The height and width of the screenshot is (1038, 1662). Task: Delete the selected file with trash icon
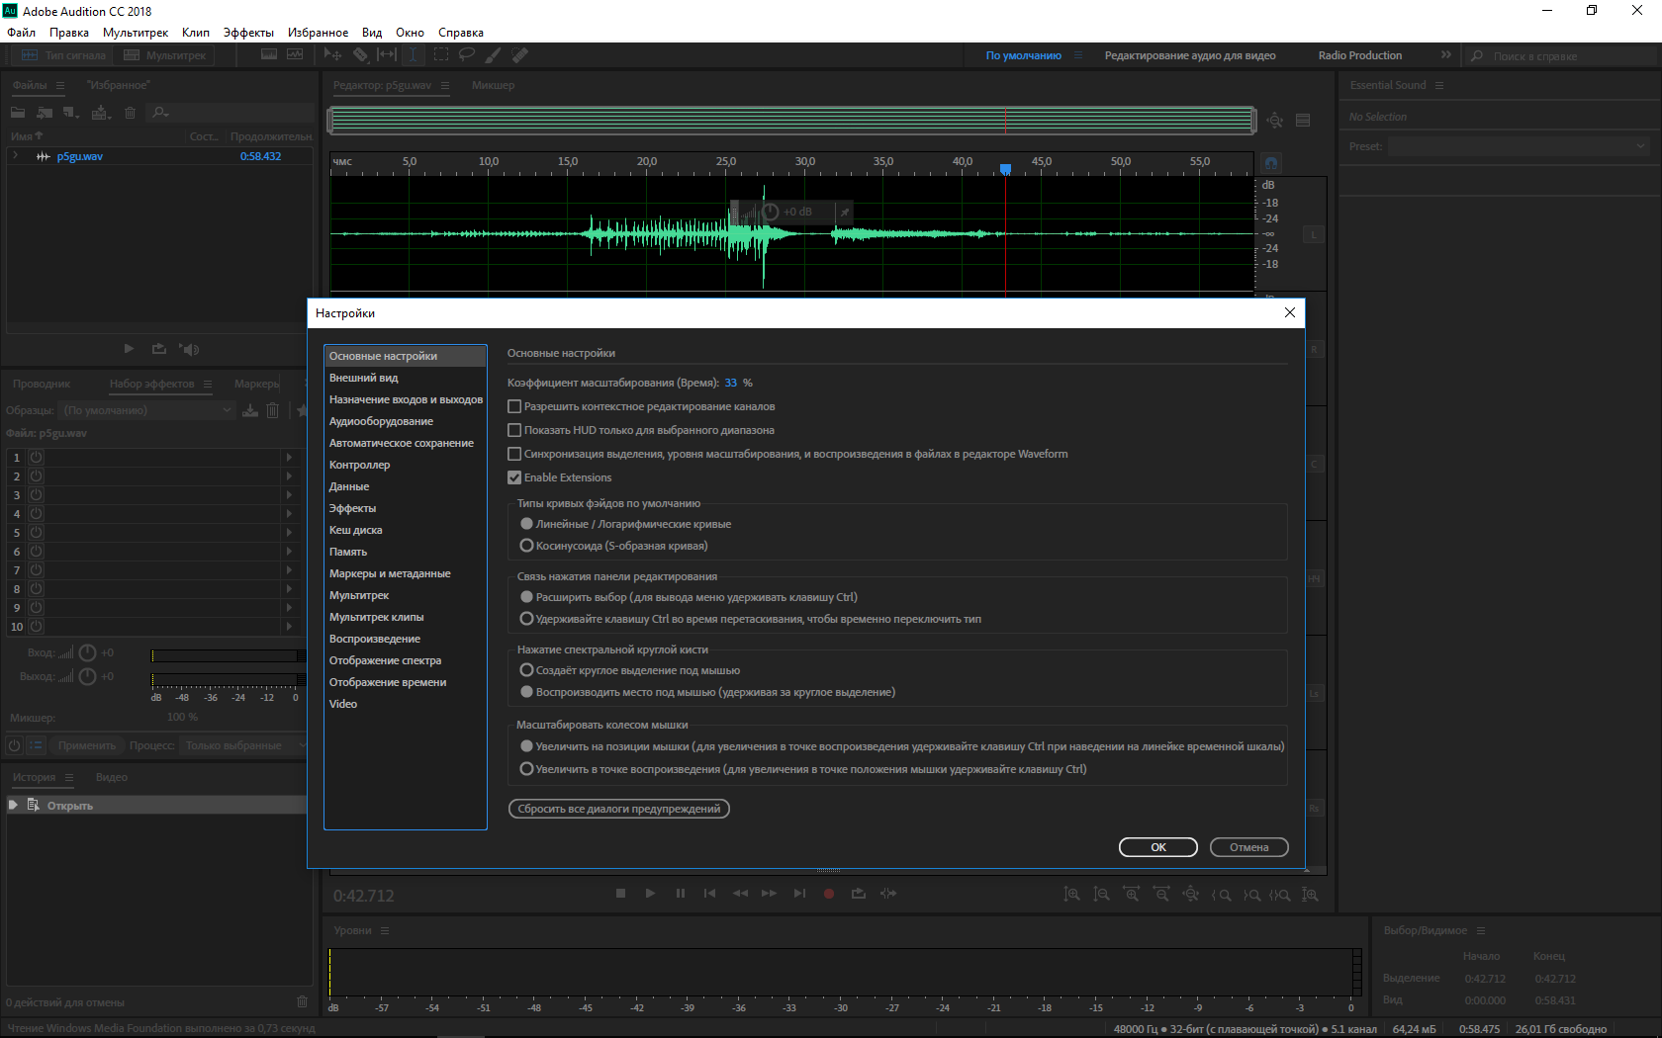click(130, 113)
